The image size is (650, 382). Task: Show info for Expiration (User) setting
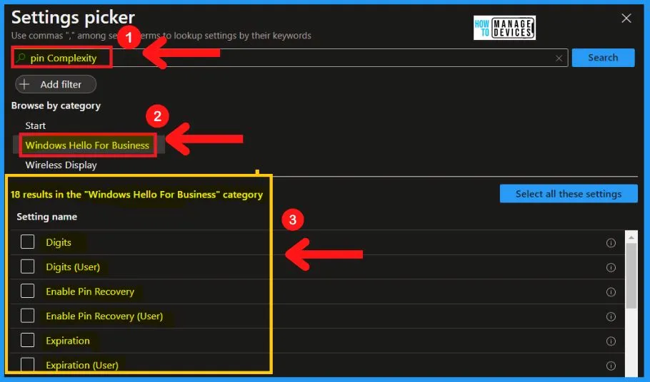(611, 366)
